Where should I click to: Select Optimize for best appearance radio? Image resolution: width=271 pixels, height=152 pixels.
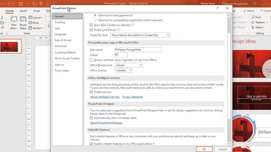point(95,15)
